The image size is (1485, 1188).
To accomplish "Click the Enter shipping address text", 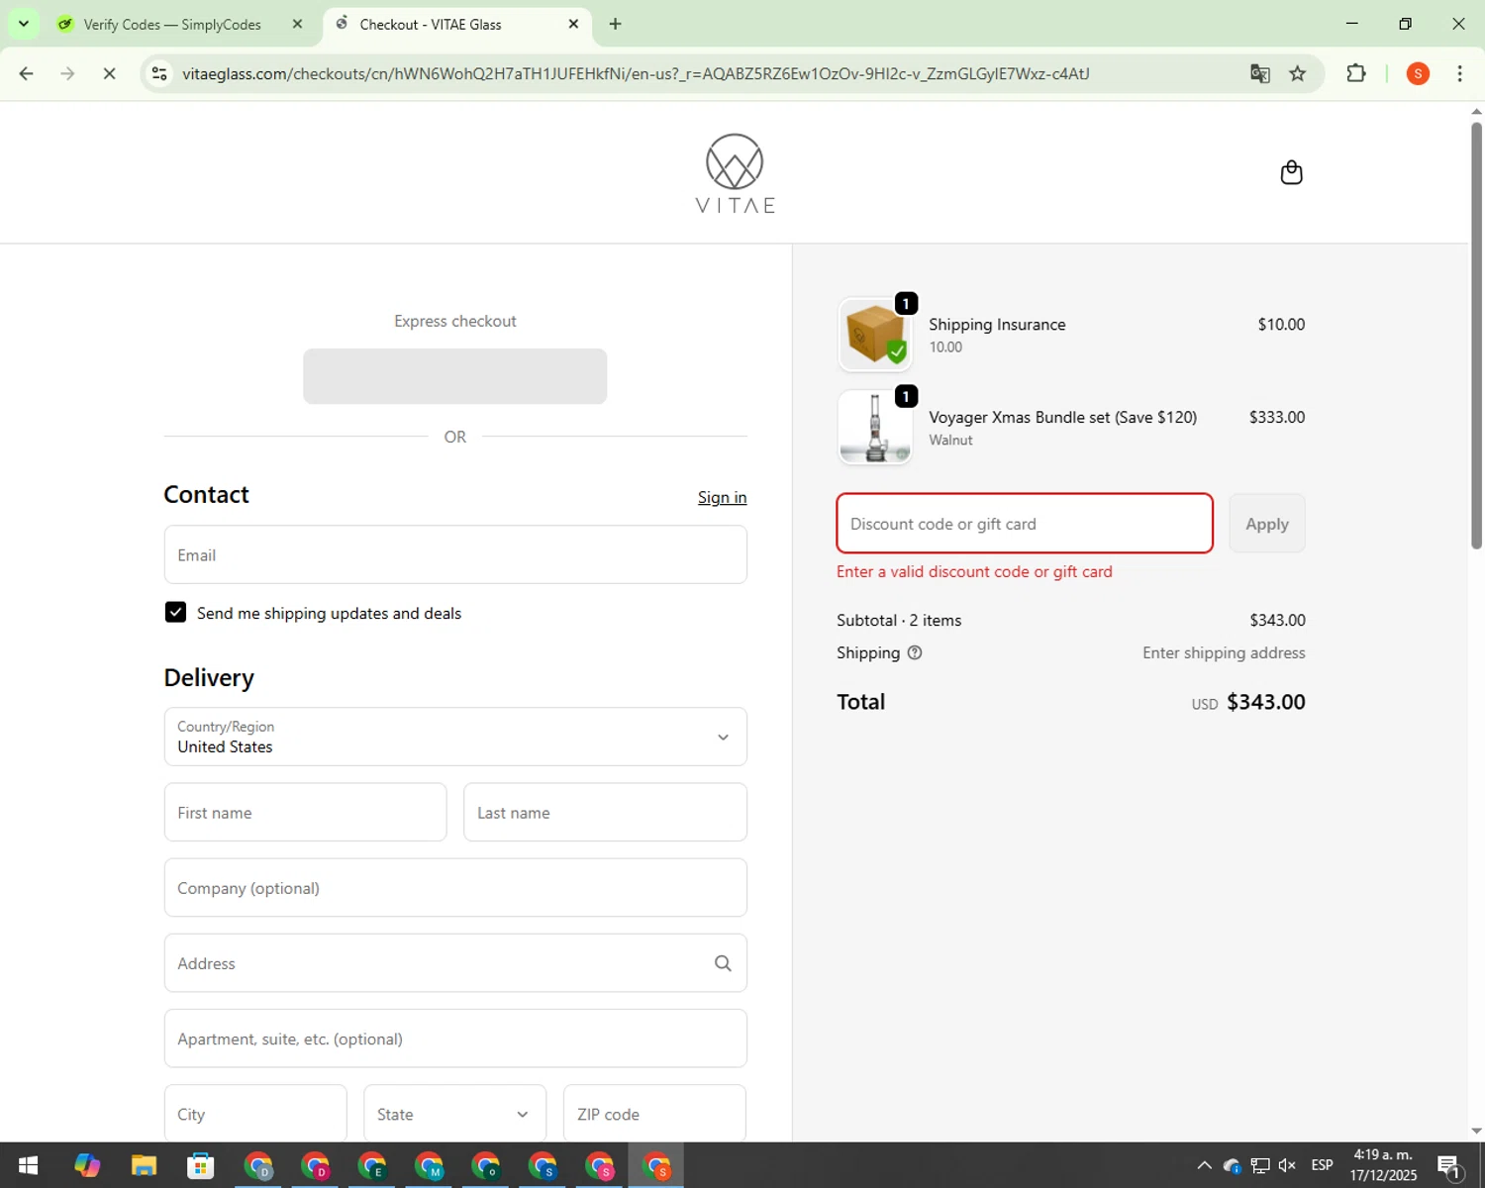I will coord(1224,652).
